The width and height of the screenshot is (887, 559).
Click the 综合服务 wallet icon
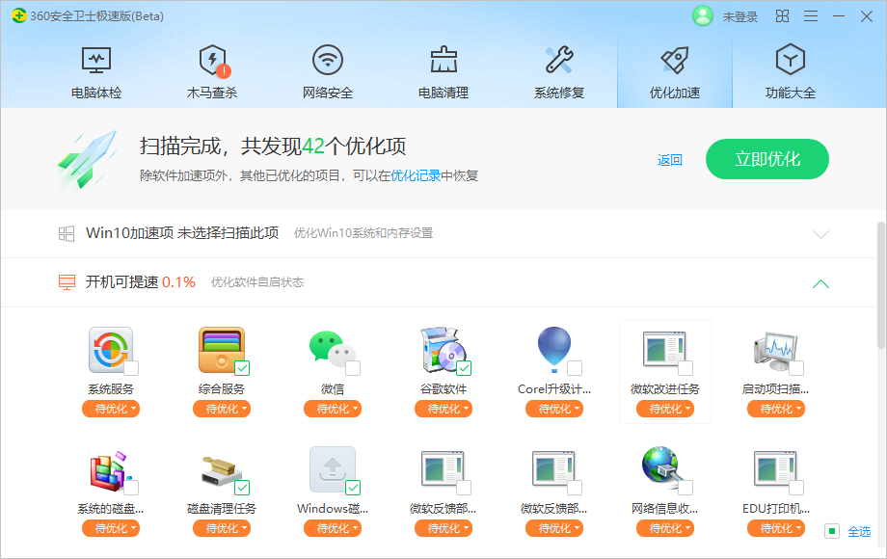point(222,350)
